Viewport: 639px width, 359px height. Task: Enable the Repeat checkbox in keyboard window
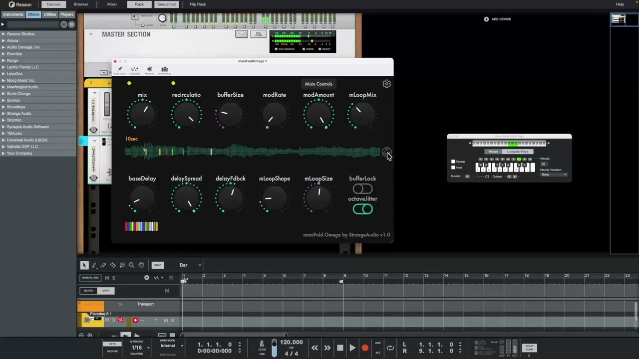coord(453,162)
